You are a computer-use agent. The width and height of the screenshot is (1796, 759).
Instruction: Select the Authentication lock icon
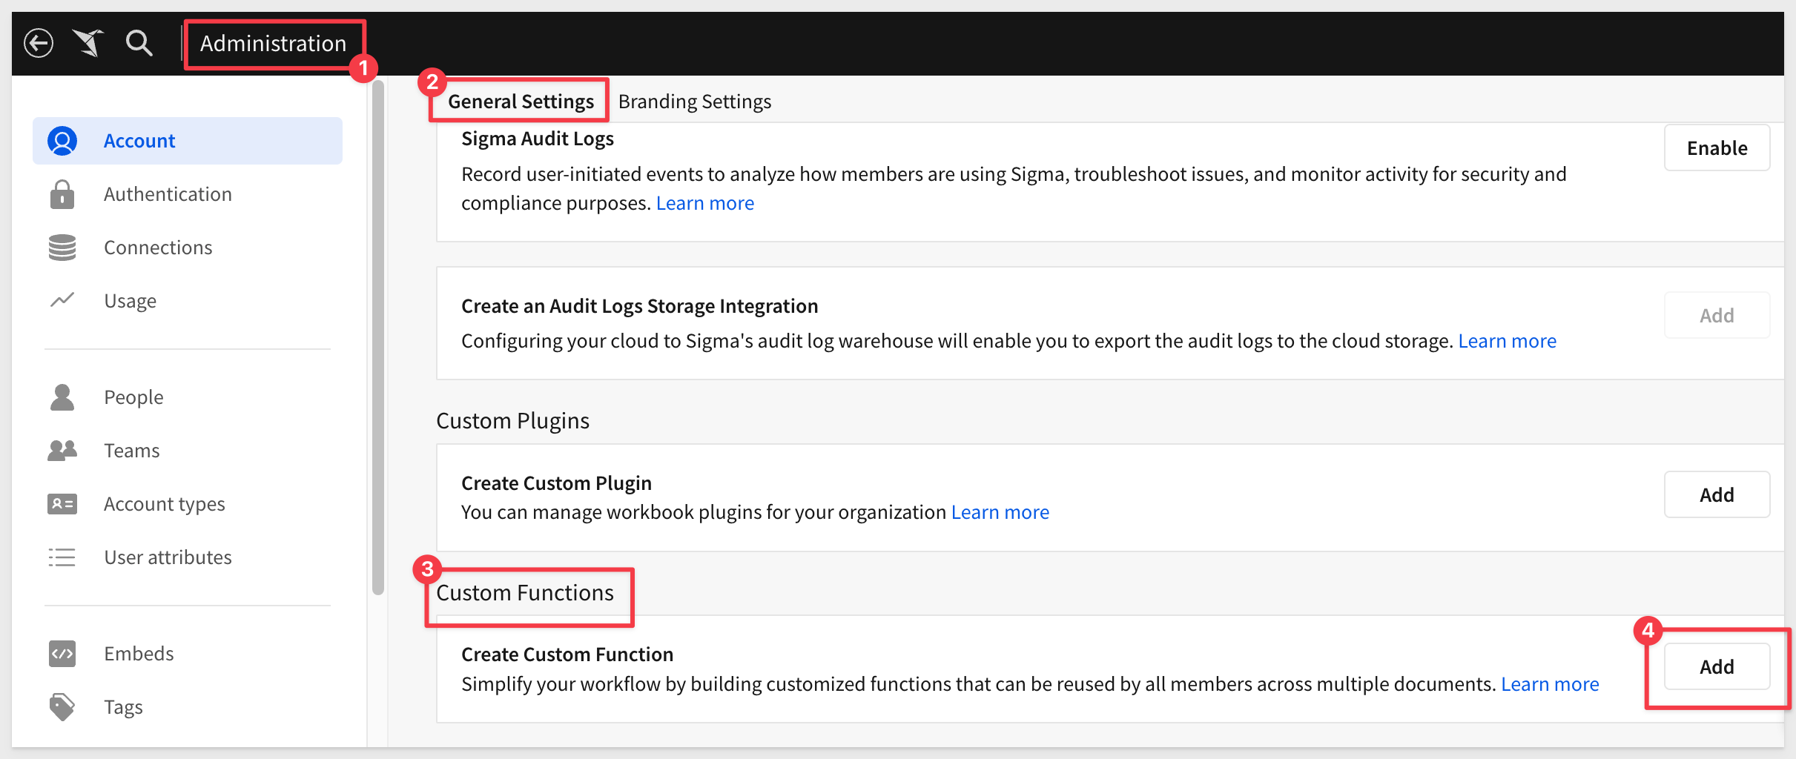pos(62,194)
